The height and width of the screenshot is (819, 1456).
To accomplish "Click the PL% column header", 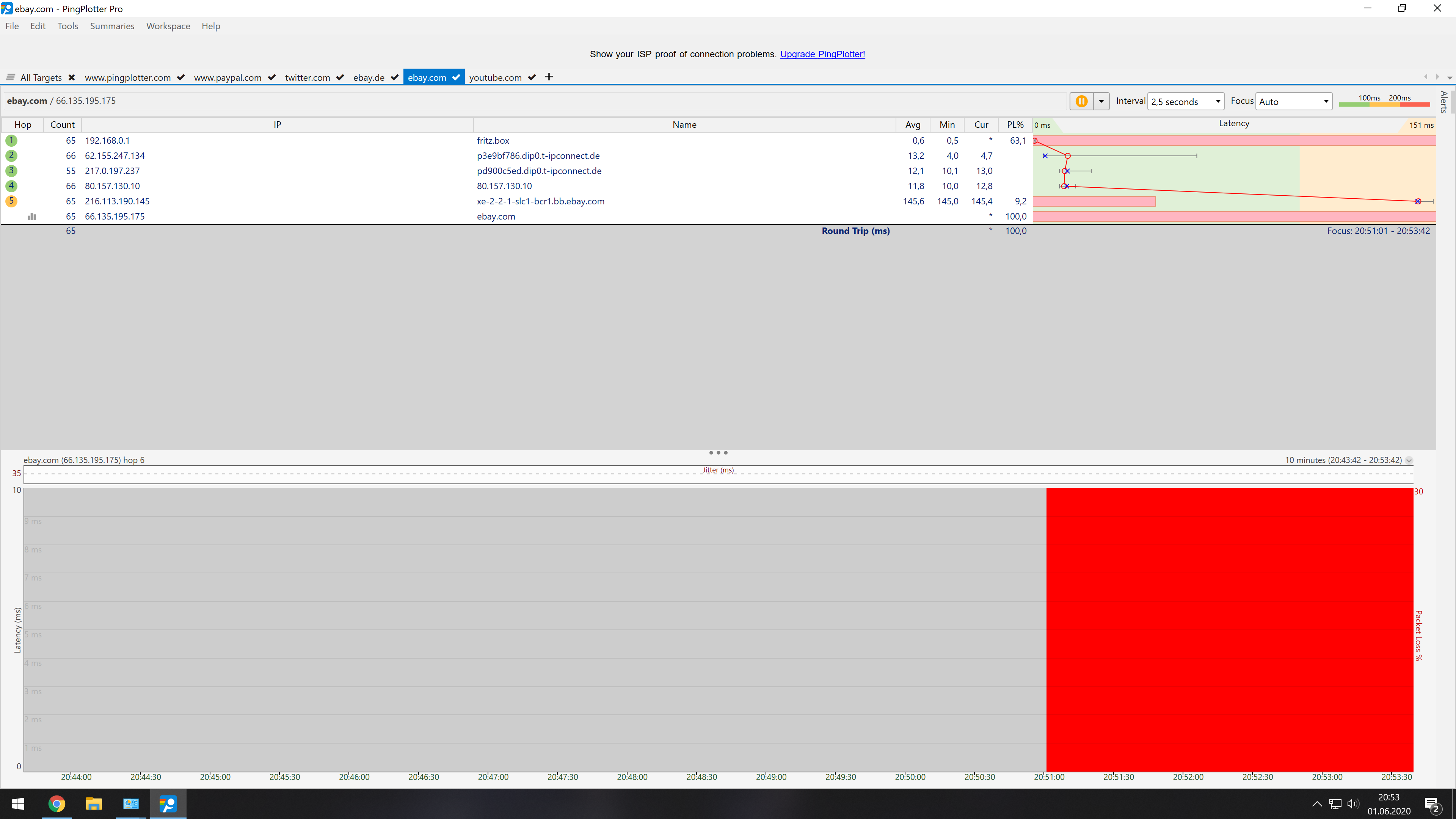I will tap(1015, 125).
